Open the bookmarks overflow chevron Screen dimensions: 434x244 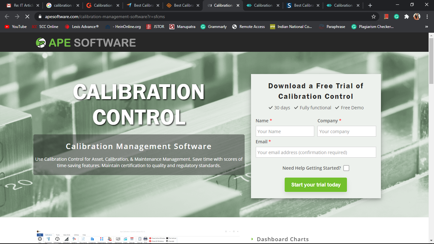tap(427, 27)
